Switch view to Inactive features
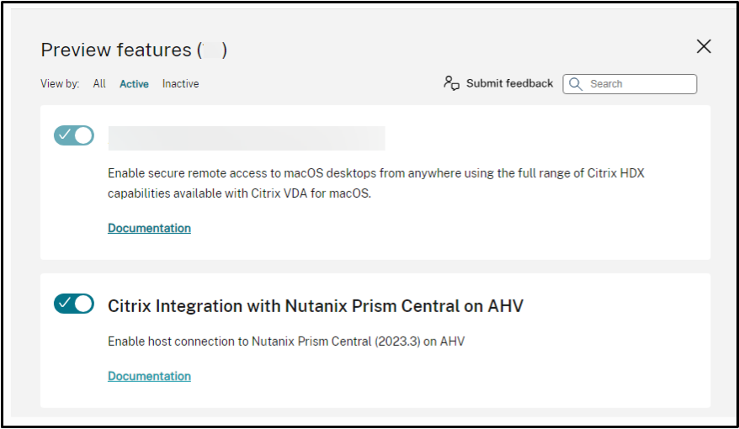Viewport: 739px width, 429px height. click(x=180, y=84)
